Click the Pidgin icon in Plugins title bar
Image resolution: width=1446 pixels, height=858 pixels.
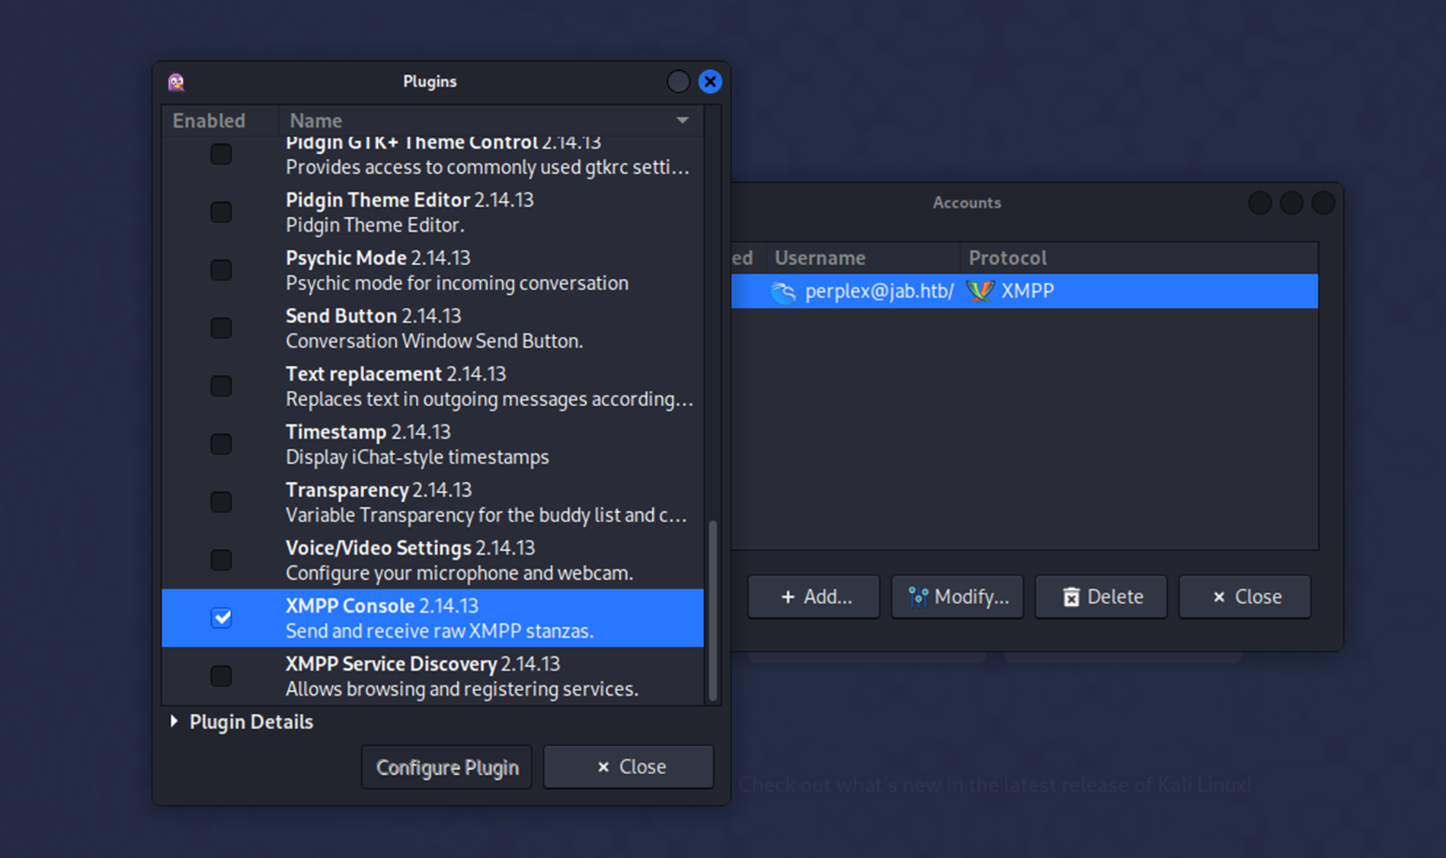[176, 82]
